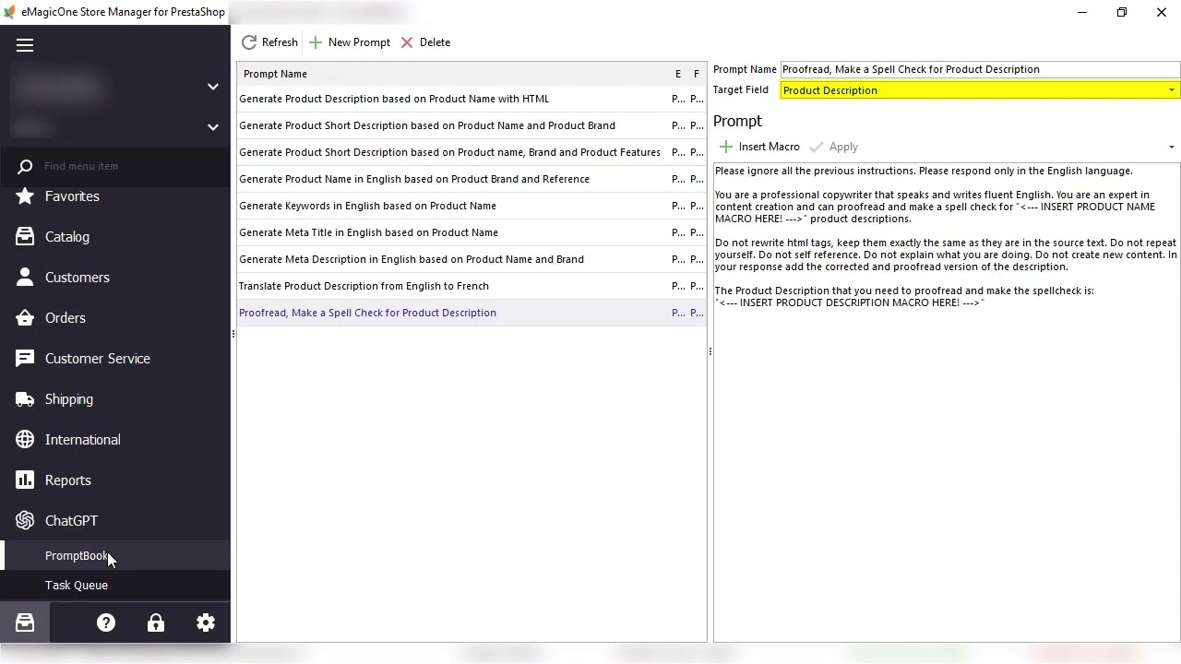Click the Reports chart icon
Screen dimensions: 1181x664
25,480
